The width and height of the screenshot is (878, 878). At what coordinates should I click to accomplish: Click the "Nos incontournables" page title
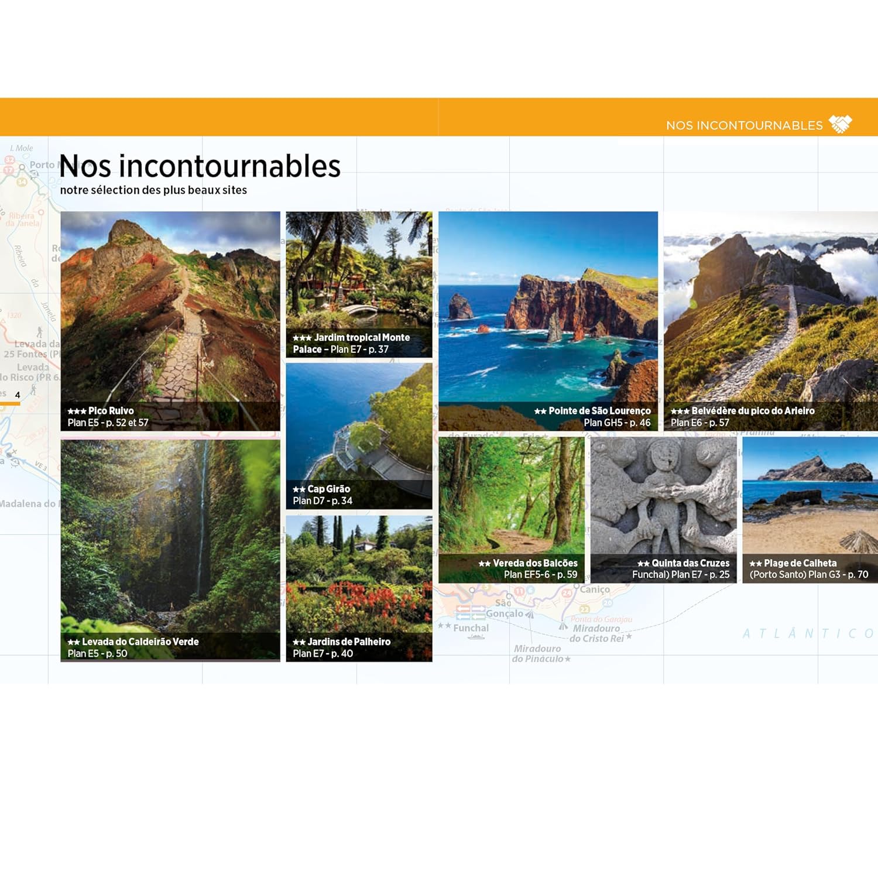point(200,166)
